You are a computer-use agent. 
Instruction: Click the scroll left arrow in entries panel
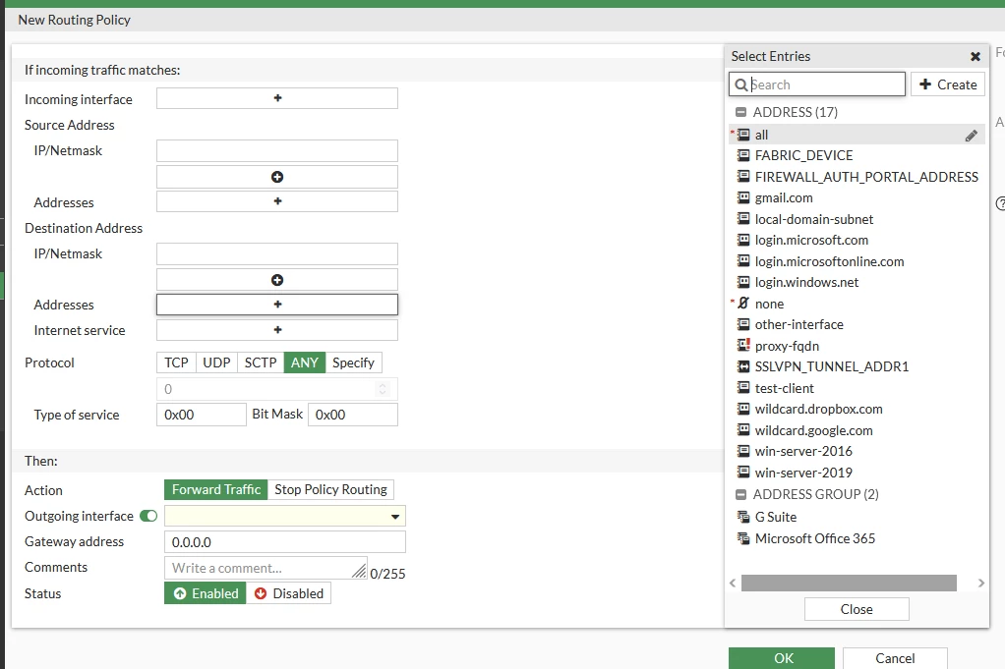(x=733, y=583)
